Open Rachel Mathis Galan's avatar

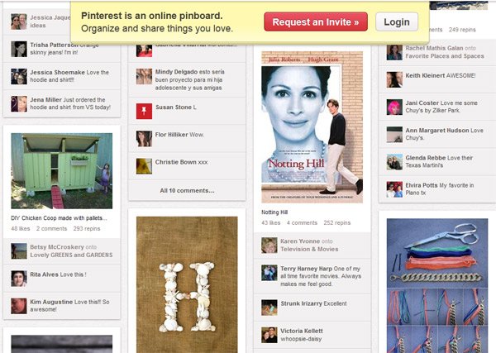pos(394,52)
